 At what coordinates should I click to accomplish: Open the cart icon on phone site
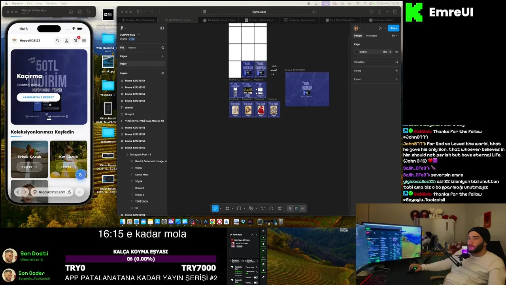[x=76, y=40]
